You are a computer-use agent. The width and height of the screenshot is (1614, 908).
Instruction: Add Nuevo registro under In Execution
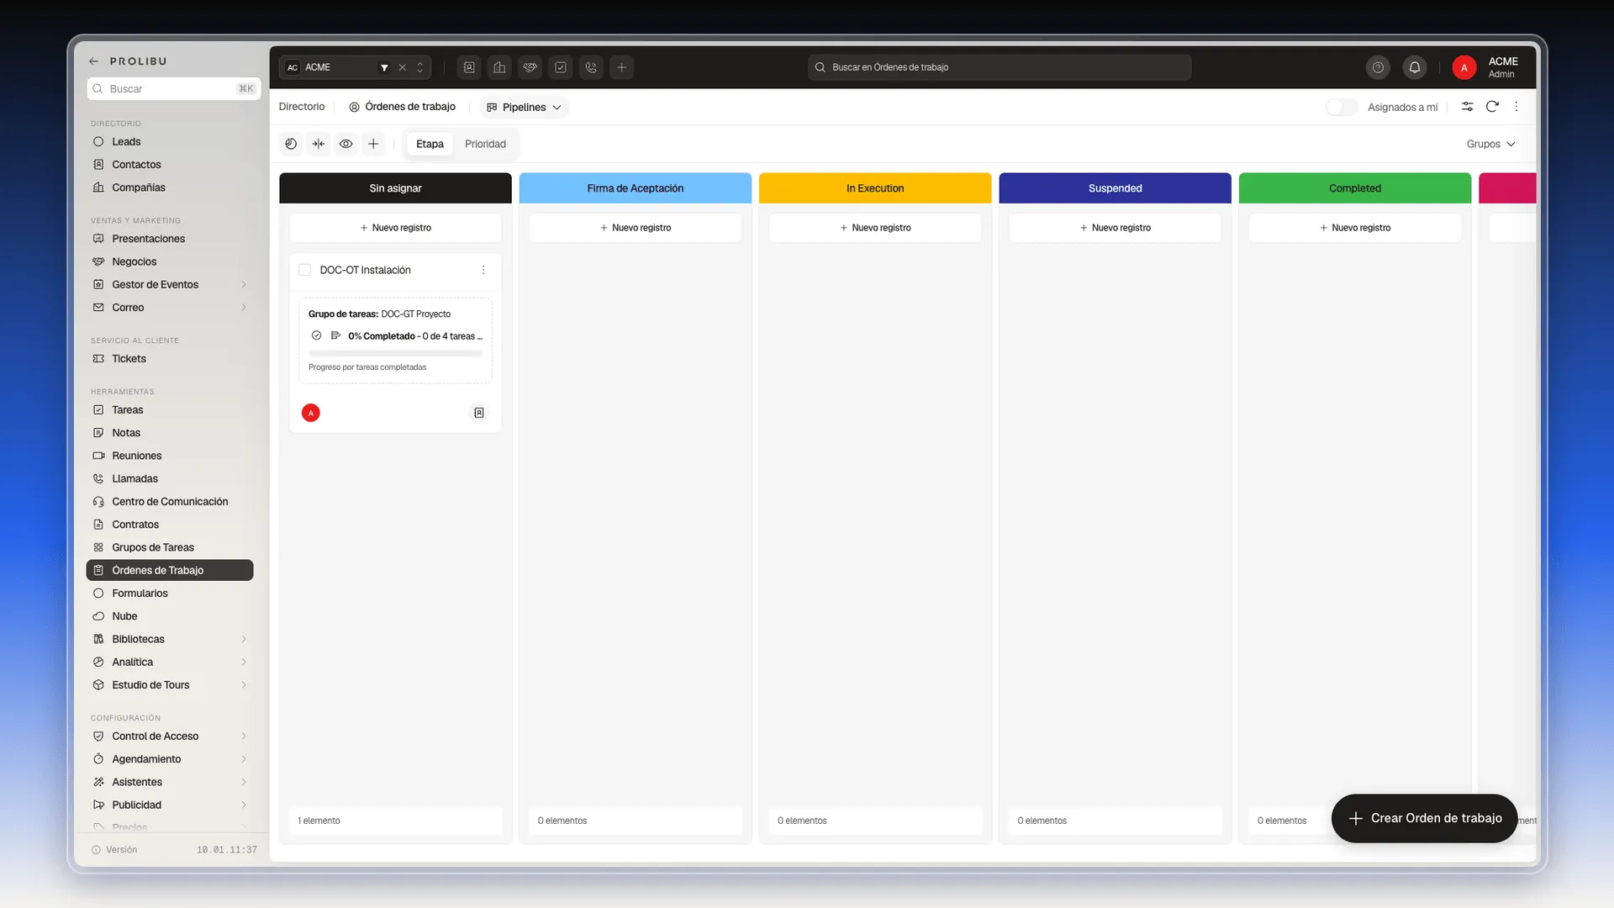click(875, 228)
